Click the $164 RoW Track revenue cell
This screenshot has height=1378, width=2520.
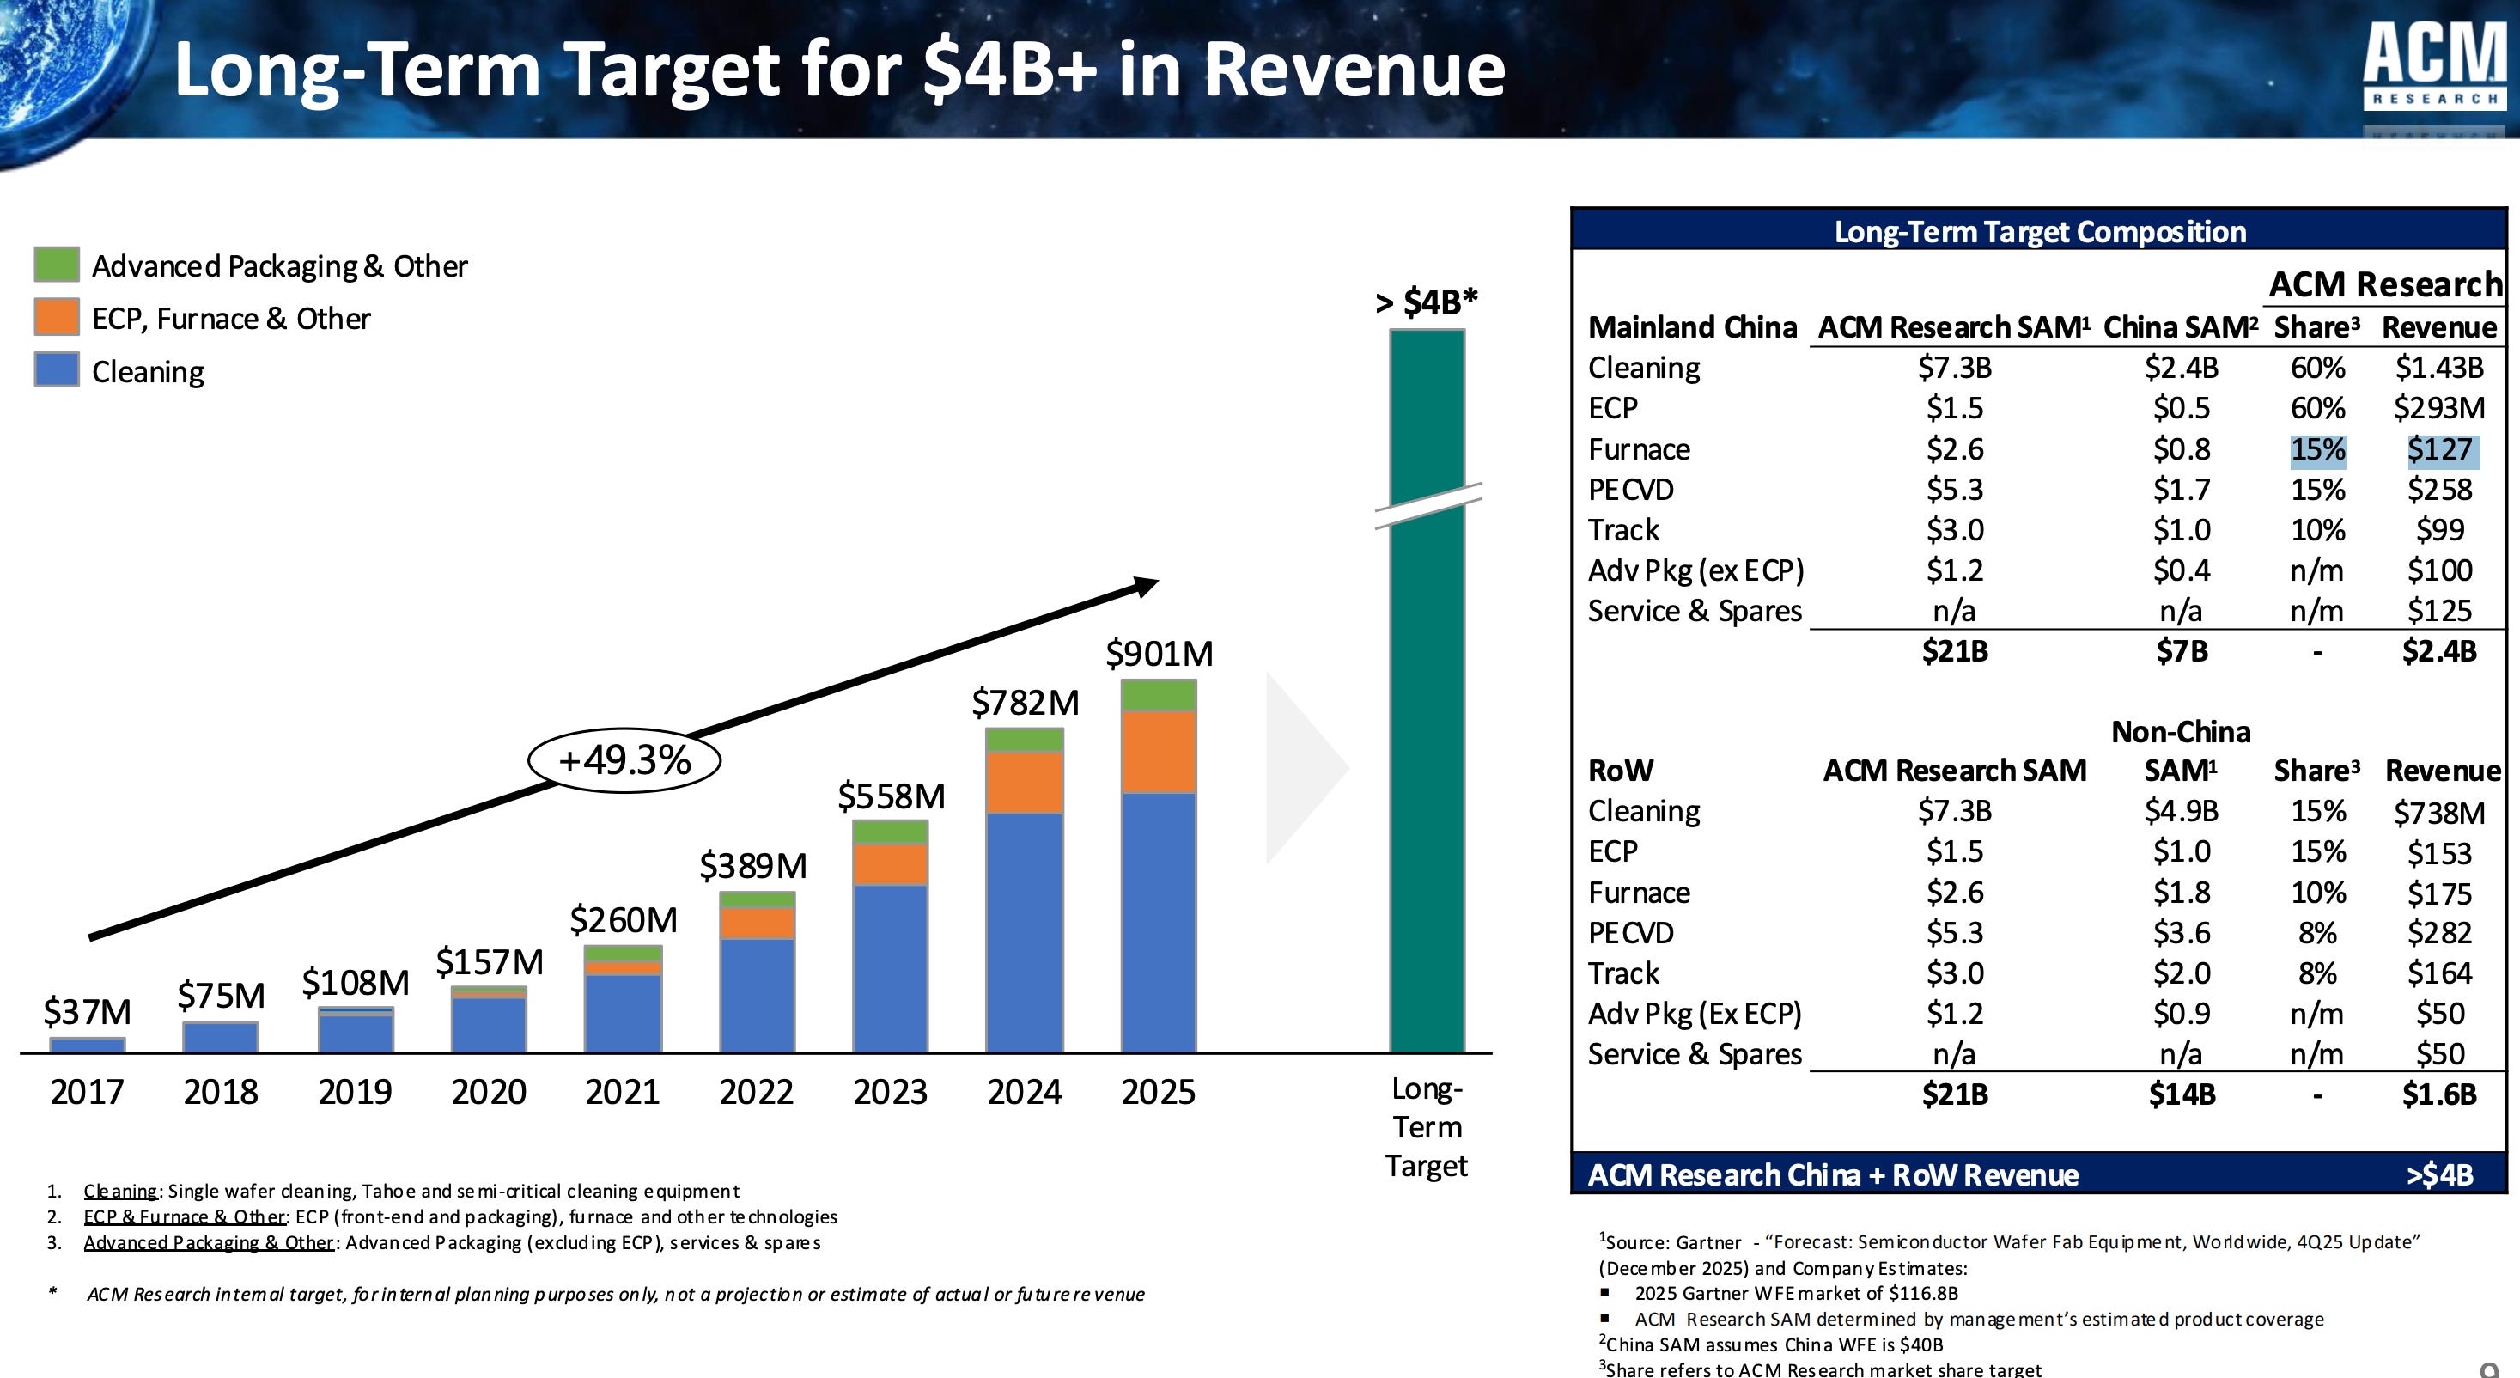(x=2440, y=974)
